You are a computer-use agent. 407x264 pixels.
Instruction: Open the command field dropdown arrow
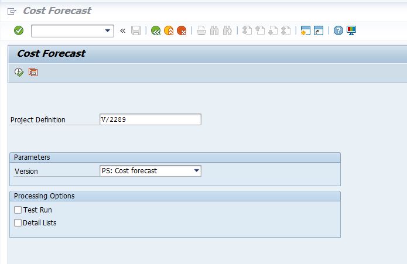click(108, 30)
